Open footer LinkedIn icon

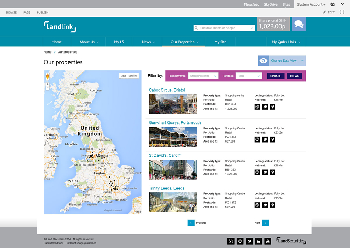258,241
